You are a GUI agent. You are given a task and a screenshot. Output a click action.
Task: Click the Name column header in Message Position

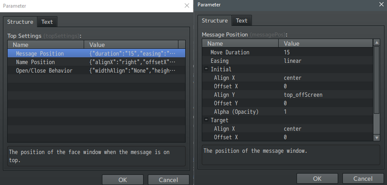(240, 43)
